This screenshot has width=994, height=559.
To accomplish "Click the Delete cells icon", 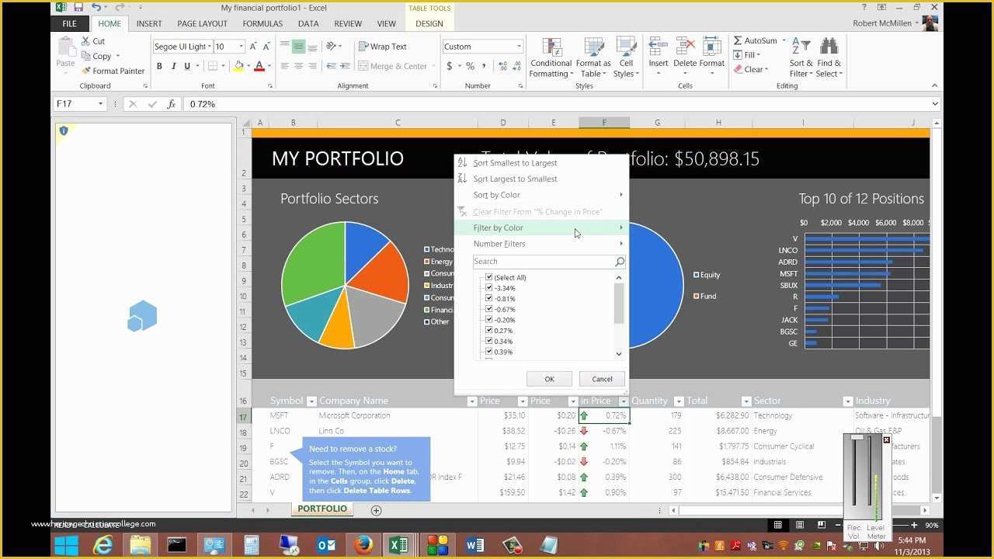I will 685,47.
